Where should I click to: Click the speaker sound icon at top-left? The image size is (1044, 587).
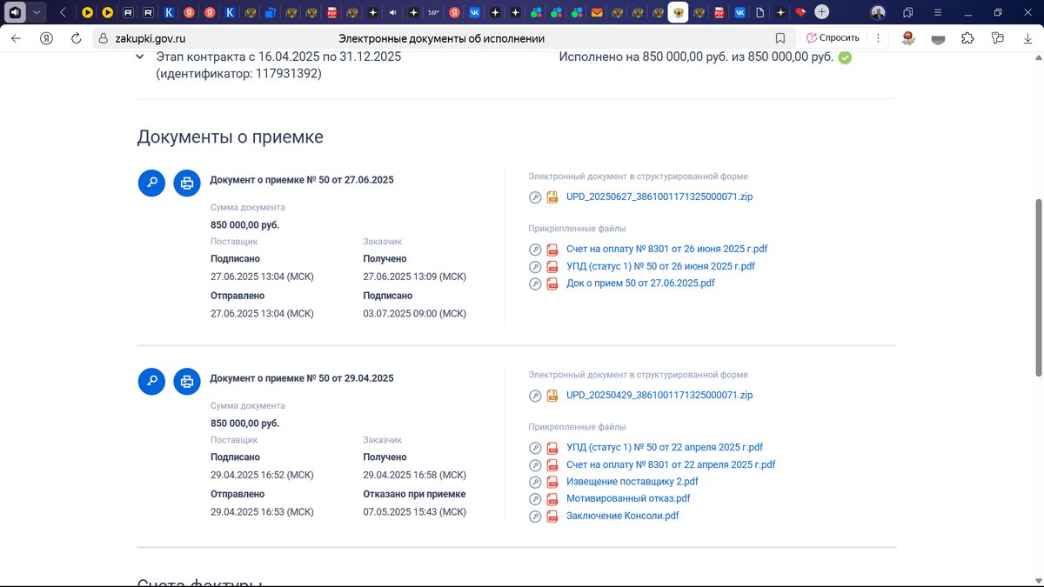coord(16,13)
